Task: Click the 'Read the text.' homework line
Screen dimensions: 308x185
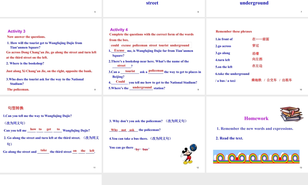Action: 229,138
